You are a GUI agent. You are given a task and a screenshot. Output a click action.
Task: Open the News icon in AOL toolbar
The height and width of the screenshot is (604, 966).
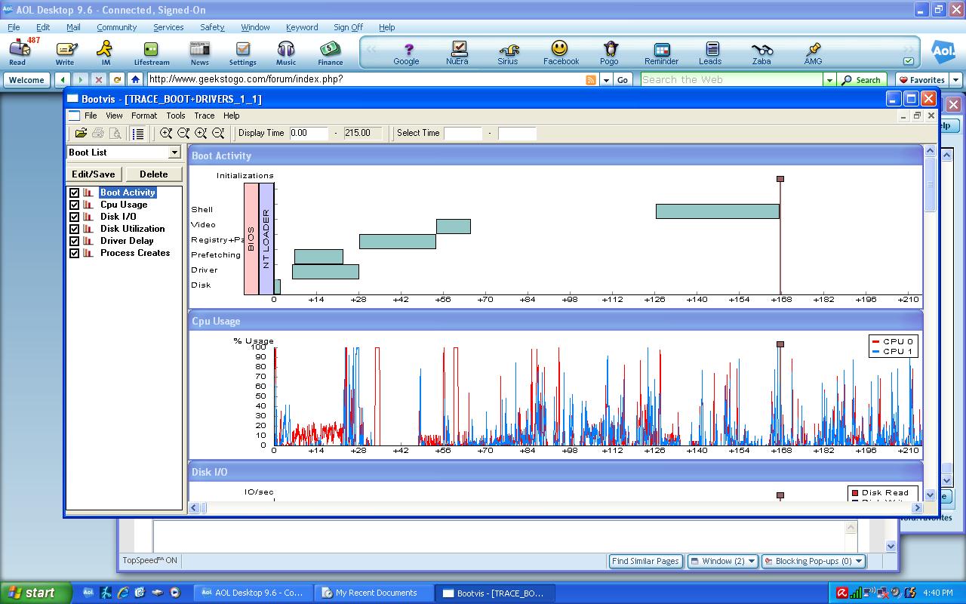click(x=200, y=52)
